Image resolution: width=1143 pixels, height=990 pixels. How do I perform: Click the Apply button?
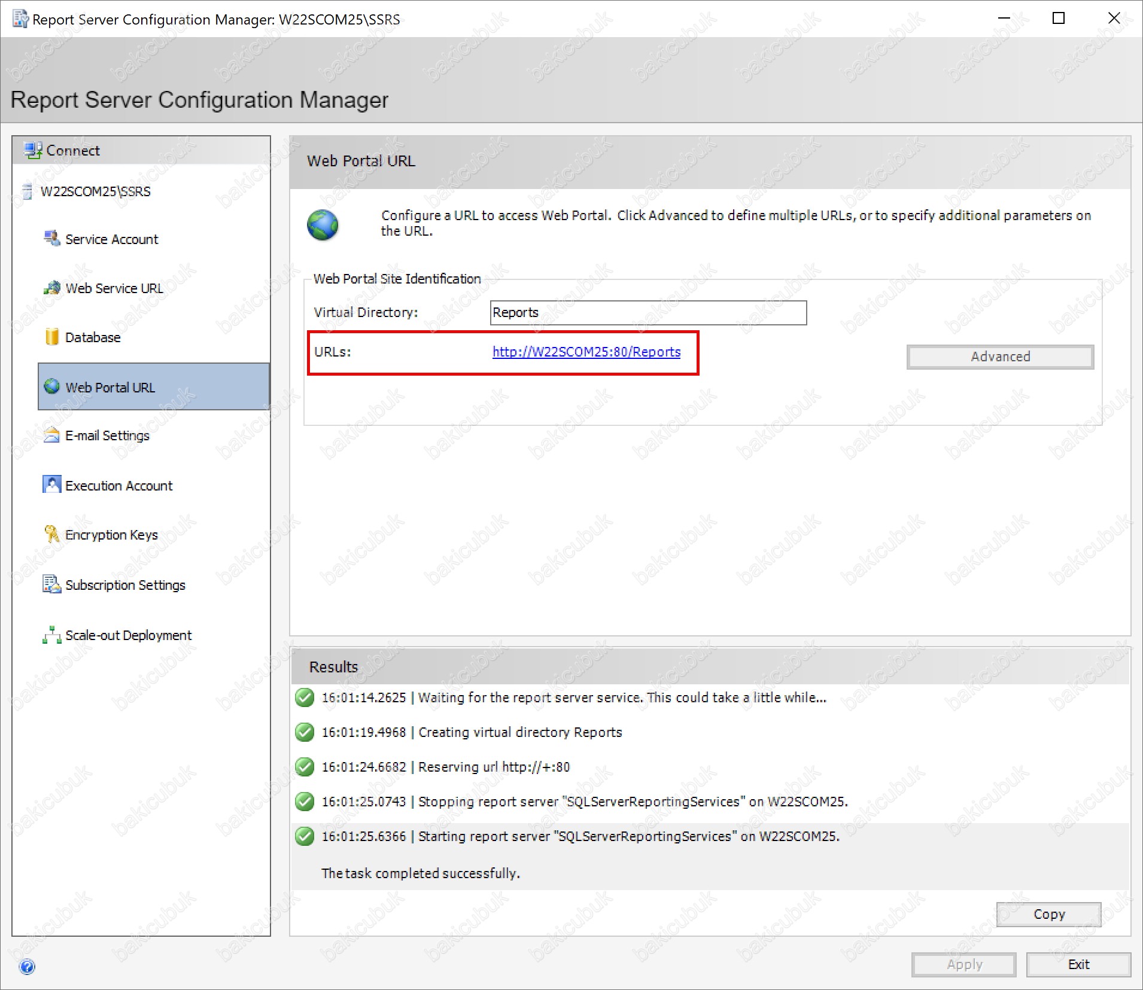click(x=963, y=964)
